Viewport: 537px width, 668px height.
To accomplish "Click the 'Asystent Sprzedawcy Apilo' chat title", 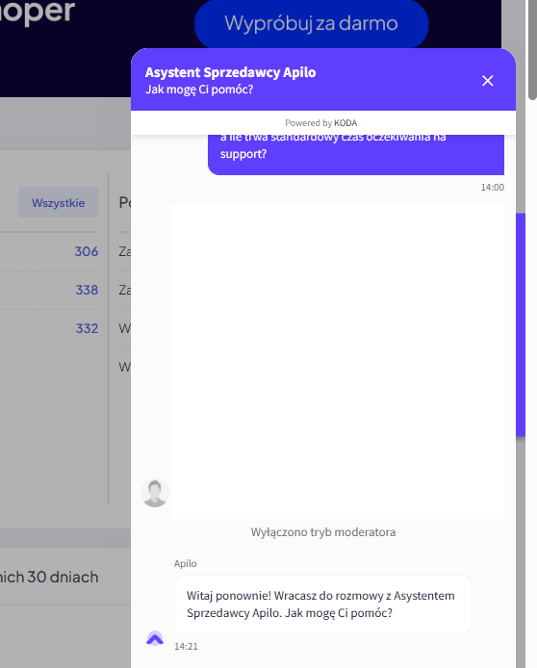I will [x=230, y=72].
